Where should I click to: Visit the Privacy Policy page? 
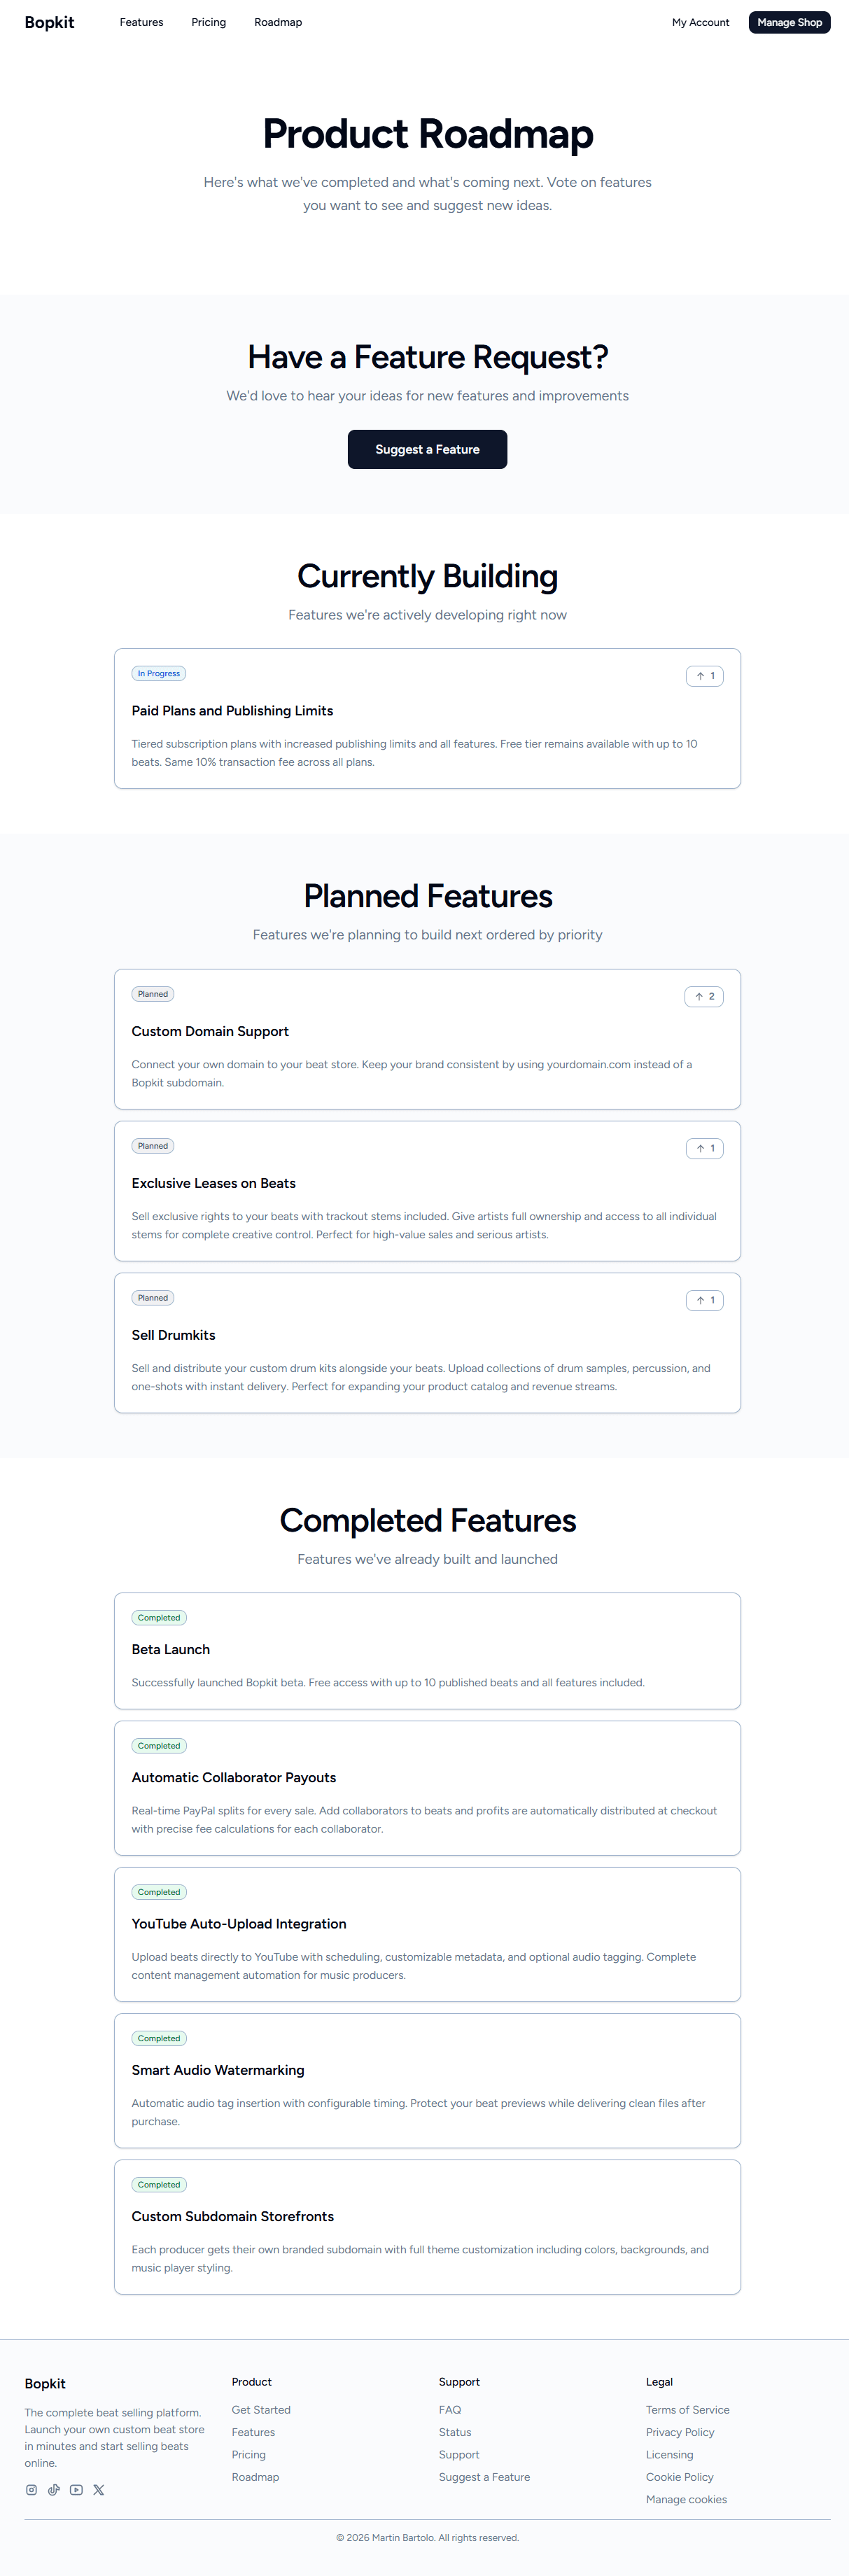[x=680, y=2432]
